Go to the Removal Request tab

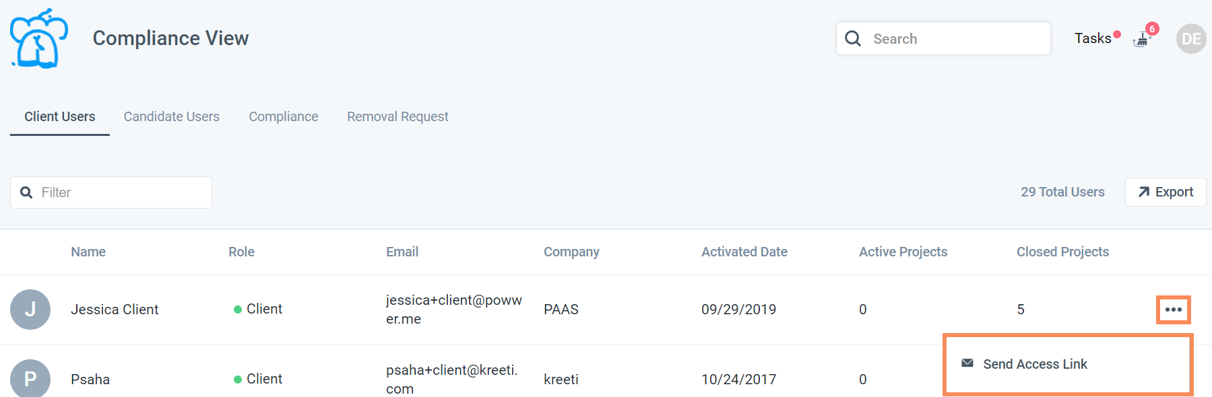pyautogui.click(x=397, y=116)
